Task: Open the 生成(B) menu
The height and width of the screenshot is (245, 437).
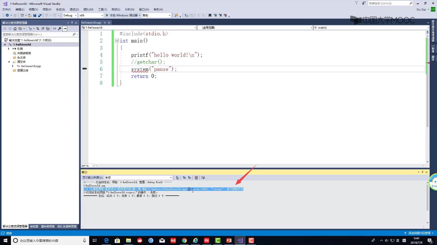Action: (x=60, y=9)
